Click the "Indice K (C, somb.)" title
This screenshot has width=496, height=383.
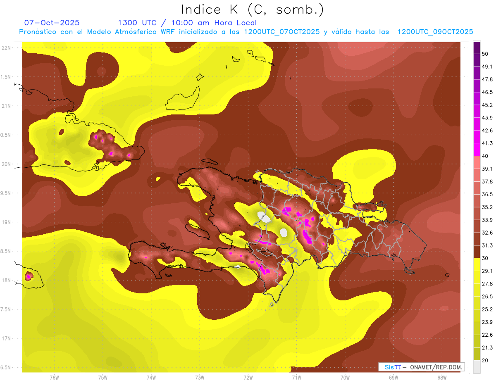[x=252, y=9]
